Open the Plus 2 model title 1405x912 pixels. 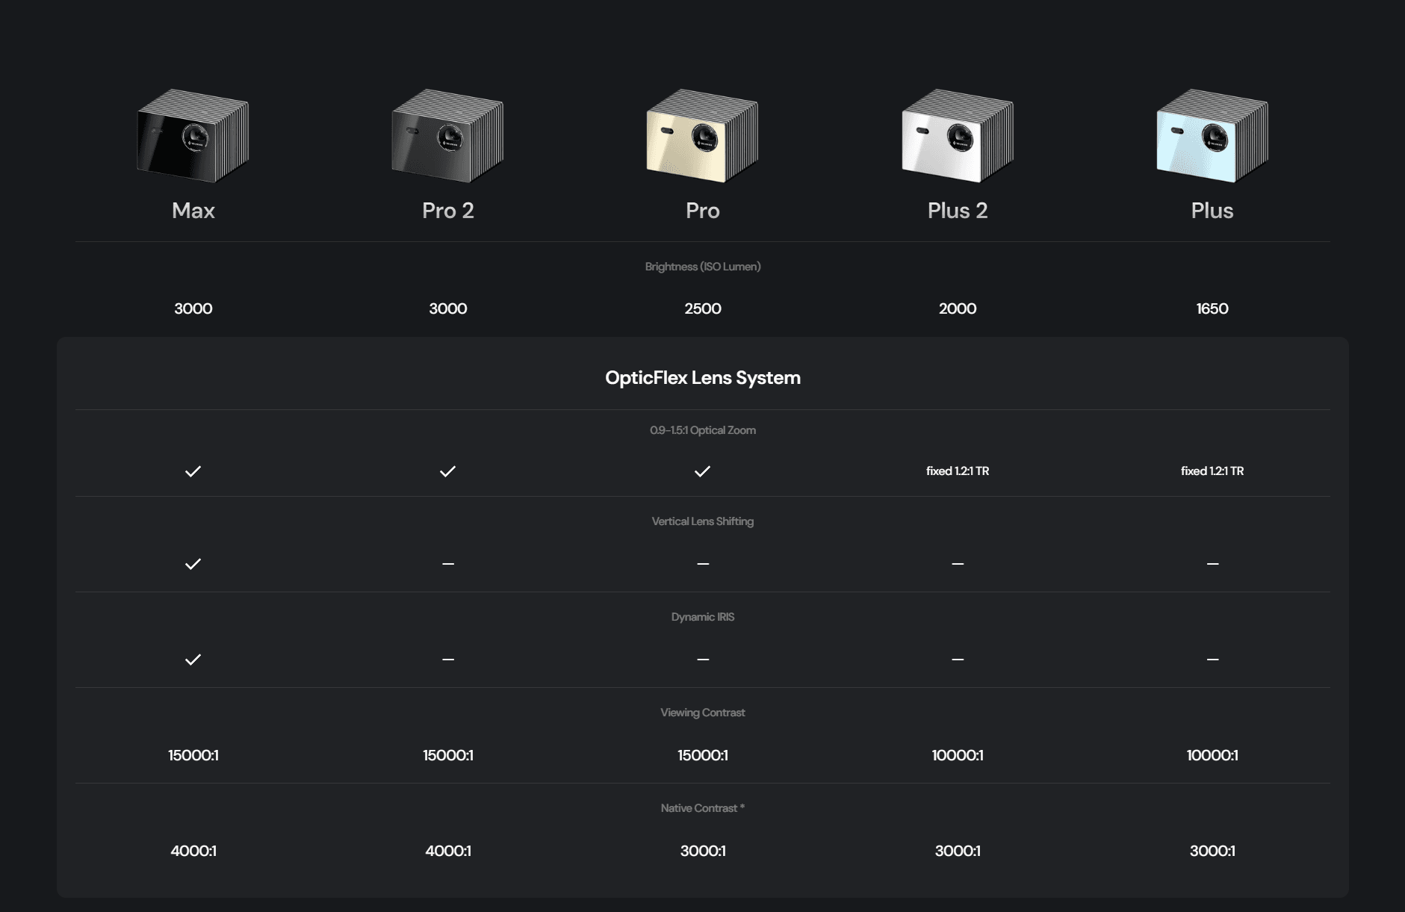coord(958,211)
